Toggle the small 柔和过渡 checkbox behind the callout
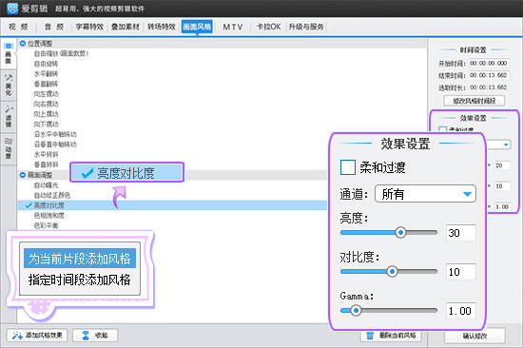This screenshot has height=348, width=523. [442, 129]
